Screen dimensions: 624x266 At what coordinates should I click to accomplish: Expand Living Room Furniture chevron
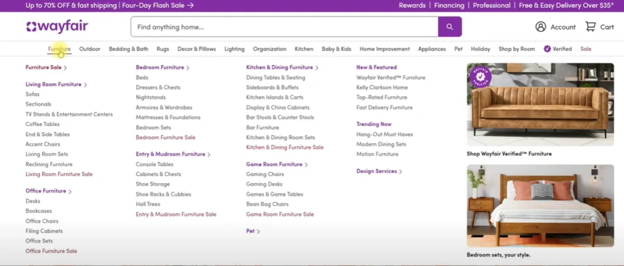click(x=85, y=85)
